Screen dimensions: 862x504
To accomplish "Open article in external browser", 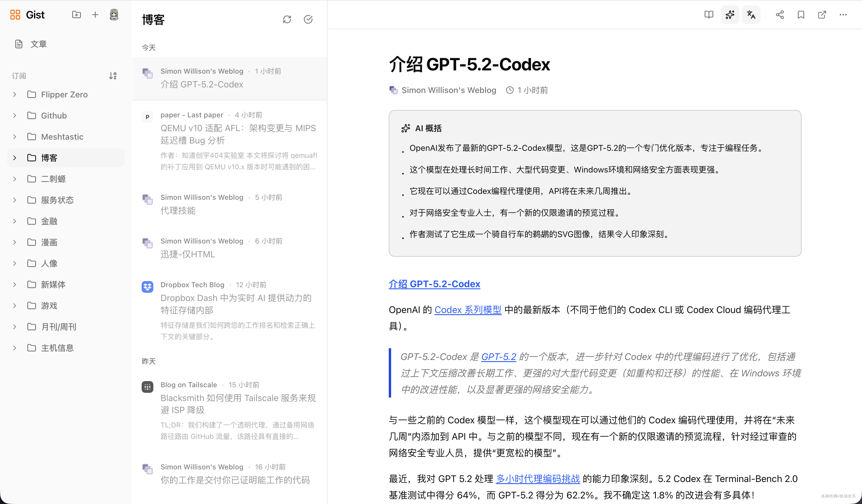I will tap(822, 15).
